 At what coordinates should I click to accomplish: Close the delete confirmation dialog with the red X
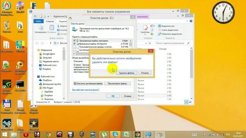(x=151, y=51)
